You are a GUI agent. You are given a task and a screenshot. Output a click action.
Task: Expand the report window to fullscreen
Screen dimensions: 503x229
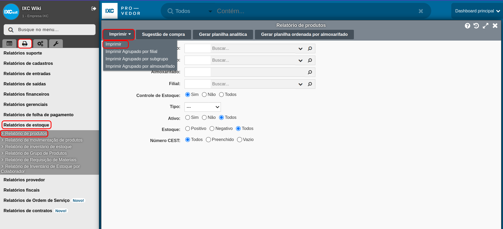[486, 26]
